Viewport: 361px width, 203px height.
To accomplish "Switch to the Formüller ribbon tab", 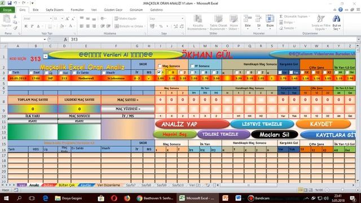I will [x=77, y=10].
